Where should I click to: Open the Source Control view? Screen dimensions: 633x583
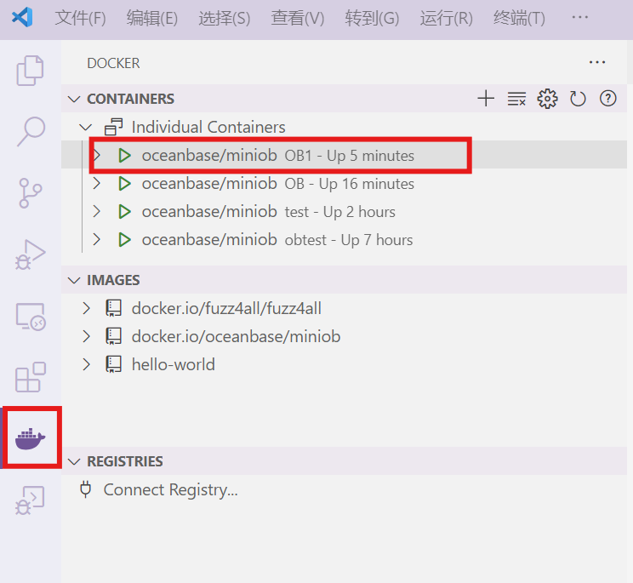pos(31,193)
